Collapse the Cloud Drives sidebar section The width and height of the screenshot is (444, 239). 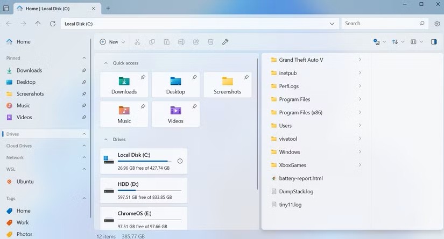pyautogui.click(x=84, y=146)
